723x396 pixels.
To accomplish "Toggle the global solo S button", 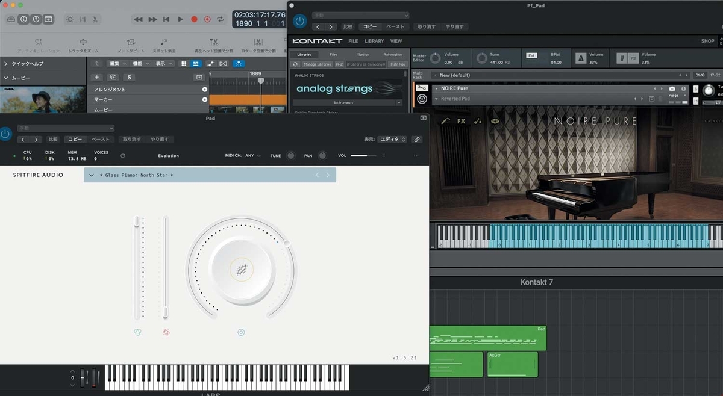I will coord(129,77).
